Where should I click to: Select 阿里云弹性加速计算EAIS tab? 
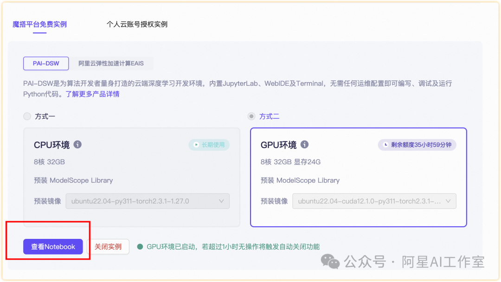tap(111, 63)
